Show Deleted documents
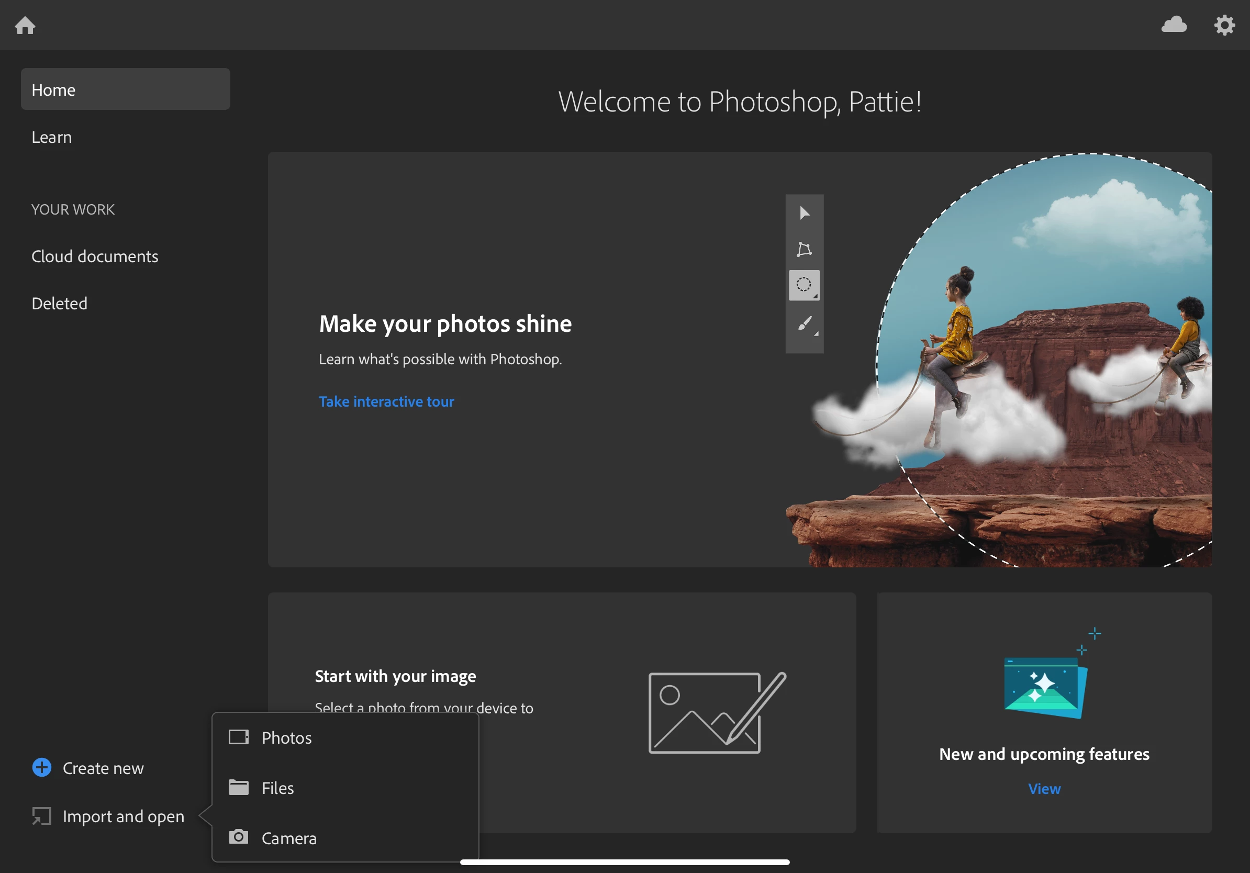Image resolution: width=1250 pixels, height=873 pixels. tap(59, 304)
